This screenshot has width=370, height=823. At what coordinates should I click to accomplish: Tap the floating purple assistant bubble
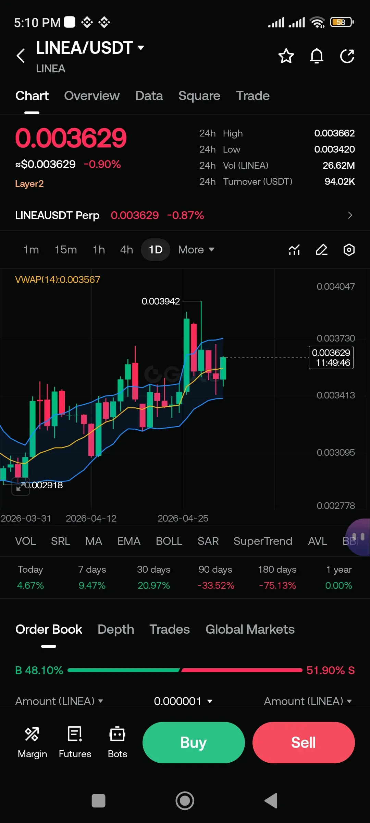point(358,537)
